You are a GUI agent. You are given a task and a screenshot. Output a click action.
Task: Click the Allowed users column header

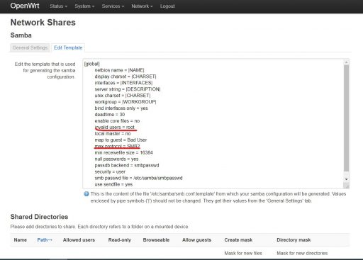[79, 240]
